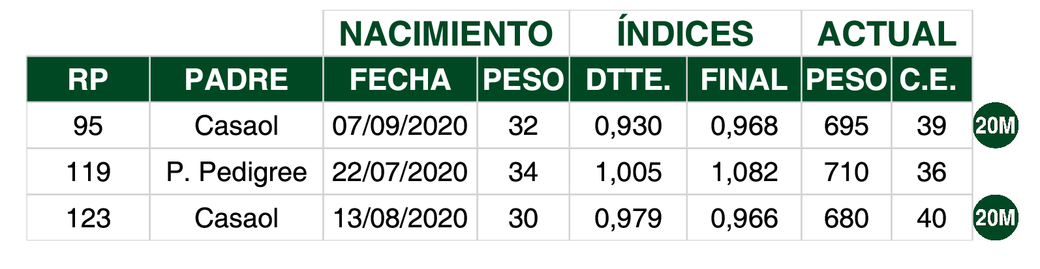Click the 20M badge beside row 123

pos(996,218)
